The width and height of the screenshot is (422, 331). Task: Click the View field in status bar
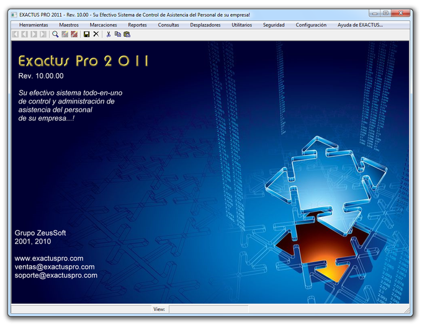click(x=209, y=309)
